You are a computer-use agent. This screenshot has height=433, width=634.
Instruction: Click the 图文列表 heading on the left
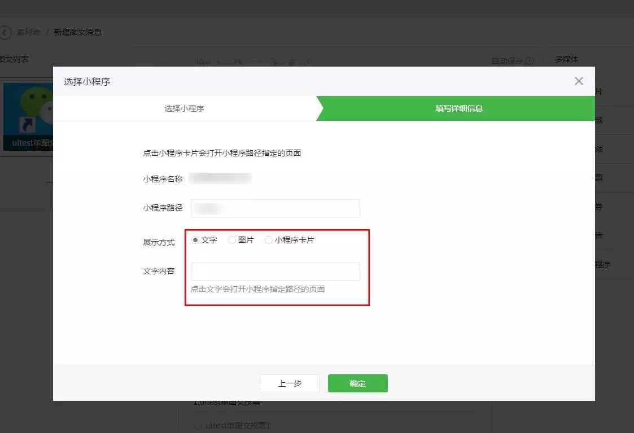pos(14,59)
